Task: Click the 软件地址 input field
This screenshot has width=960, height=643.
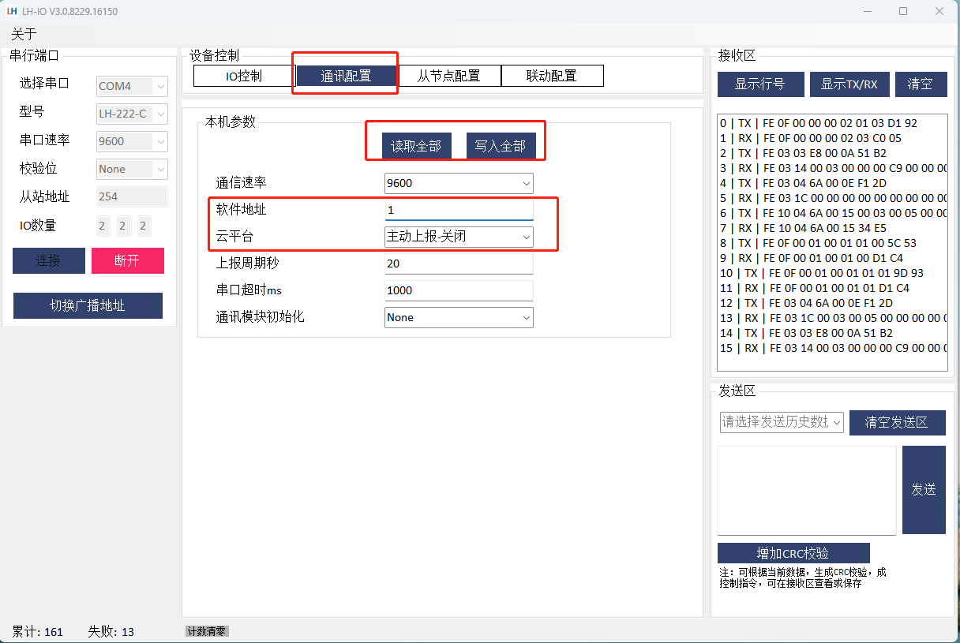Action: point(459,210)
